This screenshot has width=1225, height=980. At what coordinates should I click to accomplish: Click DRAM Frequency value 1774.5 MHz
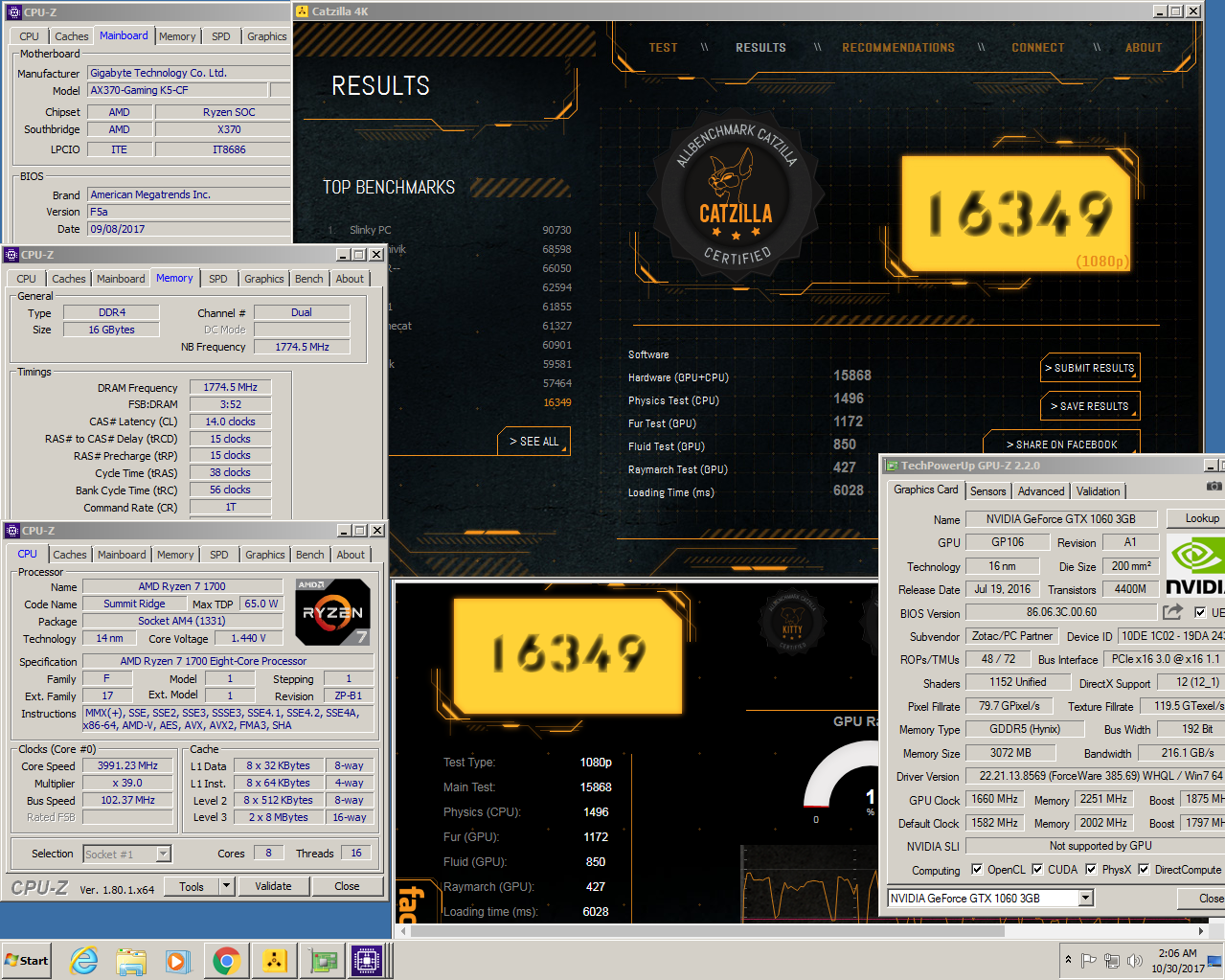pyautogui.click(x=230, y=387)
